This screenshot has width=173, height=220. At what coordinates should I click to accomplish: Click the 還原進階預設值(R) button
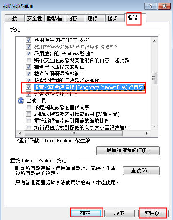(128, 150)
